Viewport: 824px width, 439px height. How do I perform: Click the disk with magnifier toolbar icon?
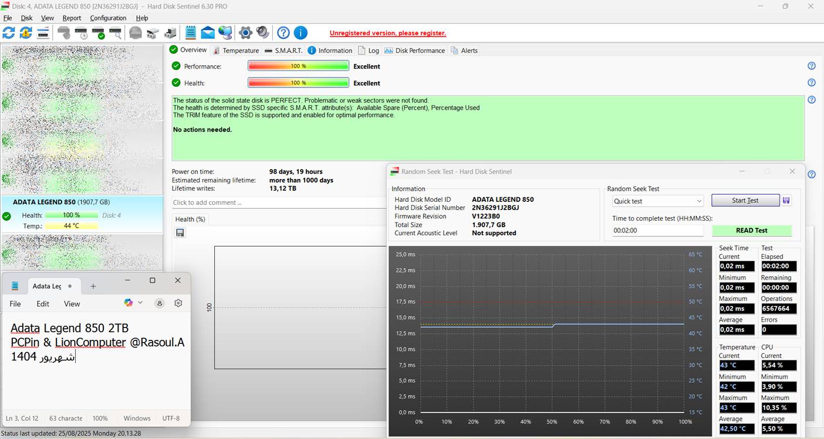tap(116, 33)
